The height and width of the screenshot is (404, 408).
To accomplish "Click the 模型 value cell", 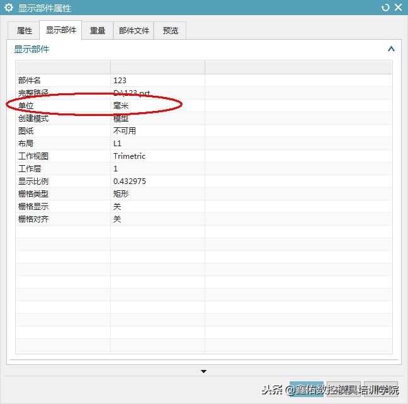I will 121,118.
